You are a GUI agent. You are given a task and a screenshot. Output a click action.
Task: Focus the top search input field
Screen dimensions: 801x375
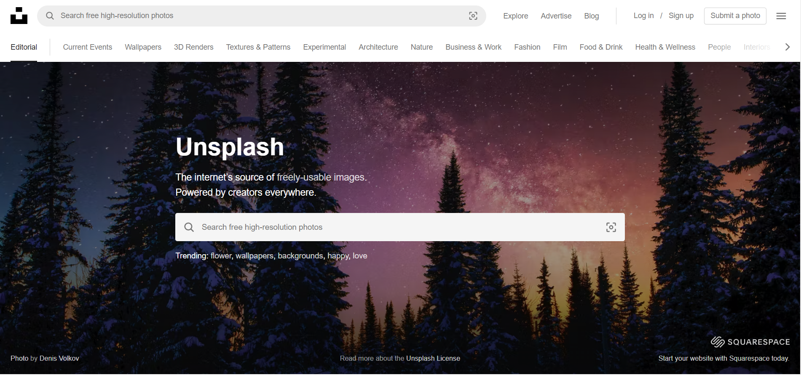coord(261,16)
